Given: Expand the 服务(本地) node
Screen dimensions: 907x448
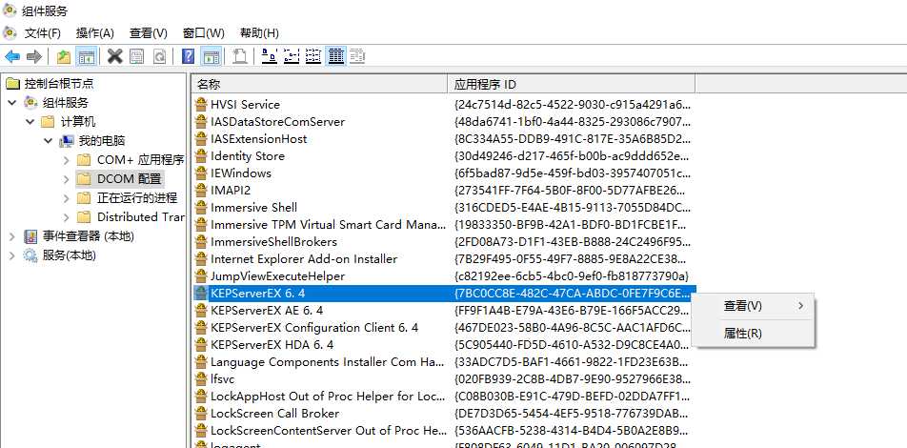Looking at the screenshot, I should point(12,255).
